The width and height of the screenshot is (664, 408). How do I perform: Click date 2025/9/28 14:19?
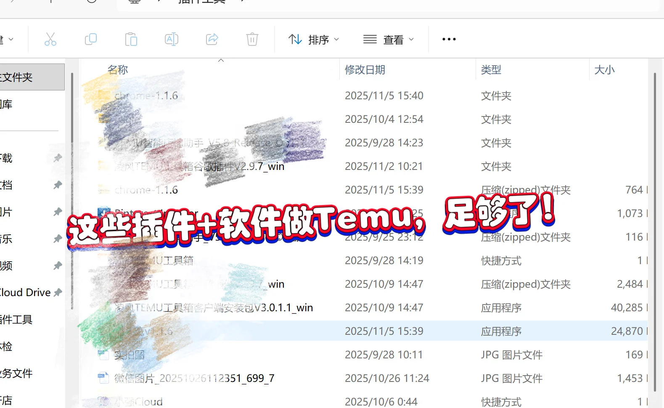384,260
